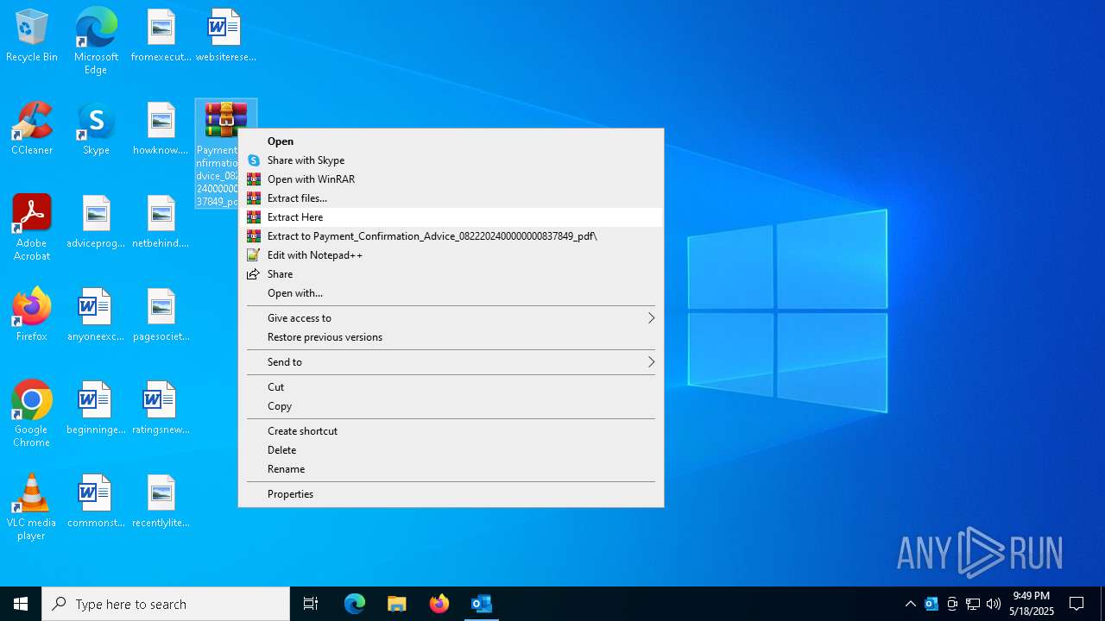
Task: Choose Open with WinRAR
Action: [x=451, y=179]
